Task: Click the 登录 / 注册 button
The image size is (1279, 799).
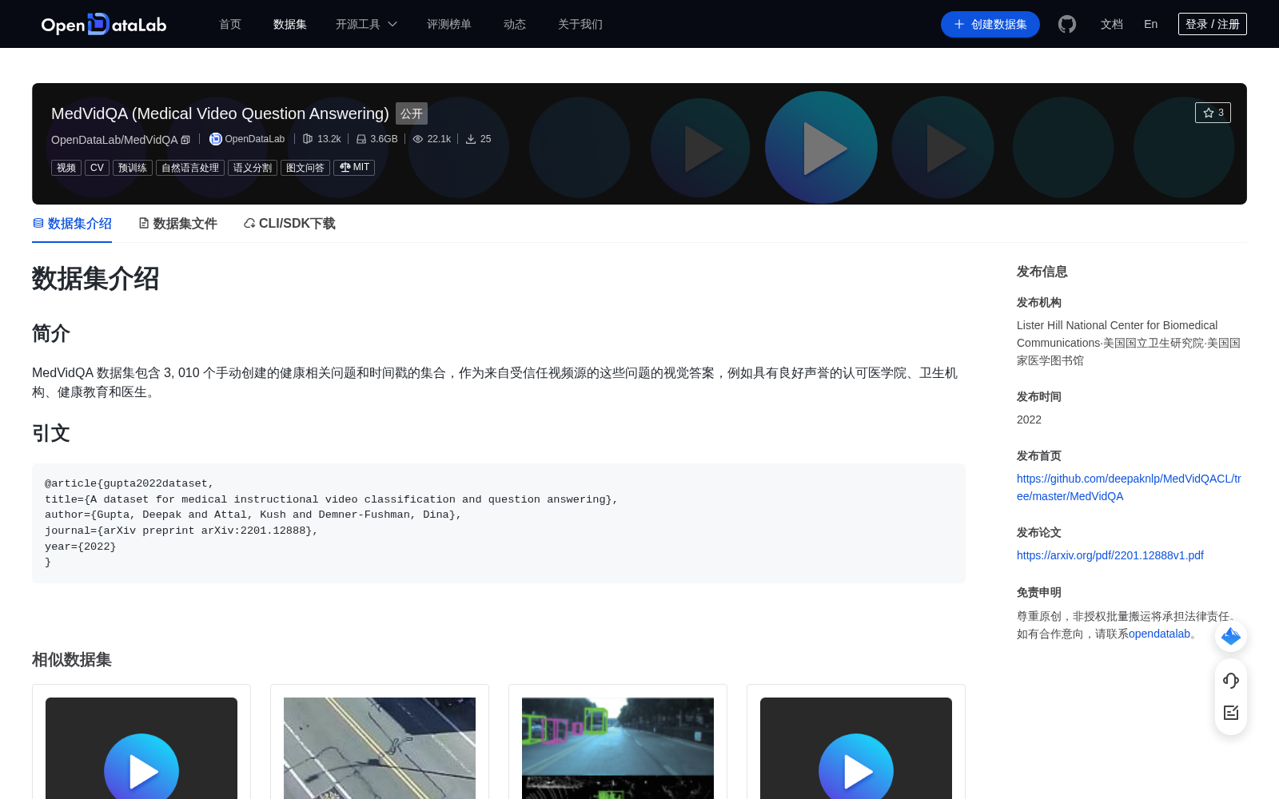Action: click(1213, 24)
